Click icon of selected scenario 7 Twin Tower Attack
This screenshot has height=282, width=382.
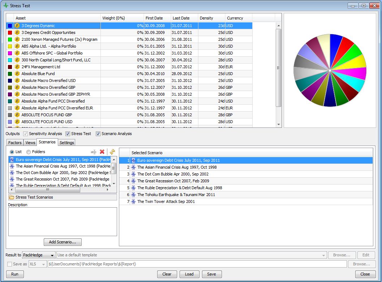point(133,201)
